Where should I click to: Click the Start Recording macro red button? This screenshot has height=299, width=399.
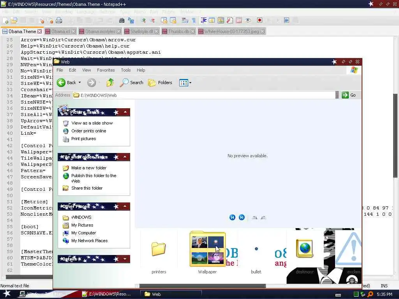tap(260, 20)
